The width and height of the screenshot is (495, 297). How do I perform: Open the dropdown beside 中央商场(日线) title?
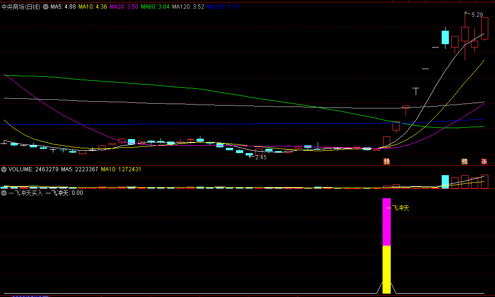[46, 7]
